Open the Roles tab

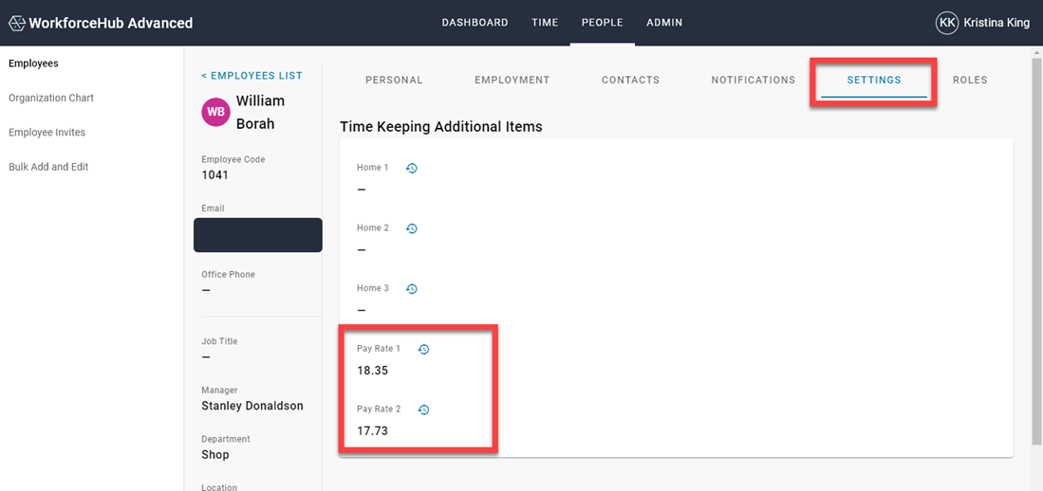click(970, 81)
